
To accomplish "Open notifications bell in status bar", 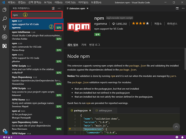I will pyautogui.click(x=182, y=137).
